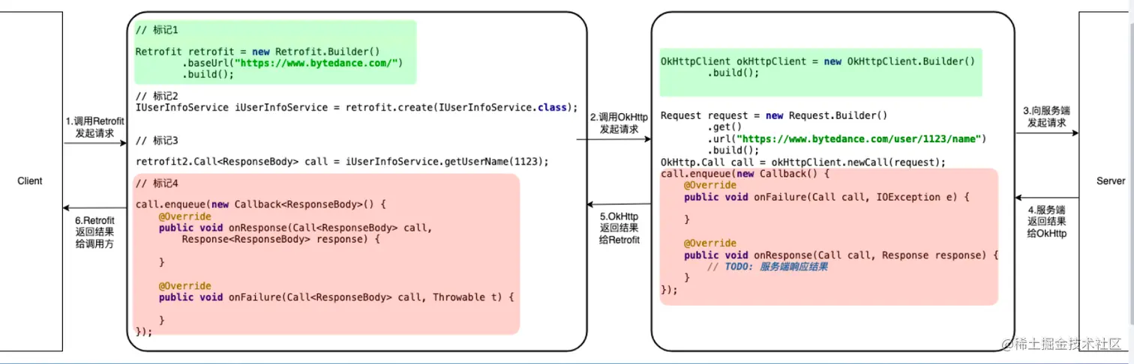Click the comment "// 标记1"
This screenshot has width=1134, height=364.
click(157, 30)
